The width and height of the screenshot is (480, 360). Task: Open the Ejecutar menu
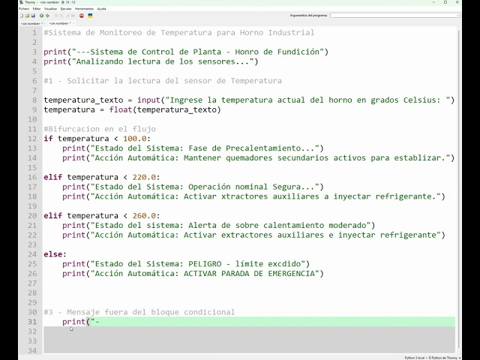(66, 9)
